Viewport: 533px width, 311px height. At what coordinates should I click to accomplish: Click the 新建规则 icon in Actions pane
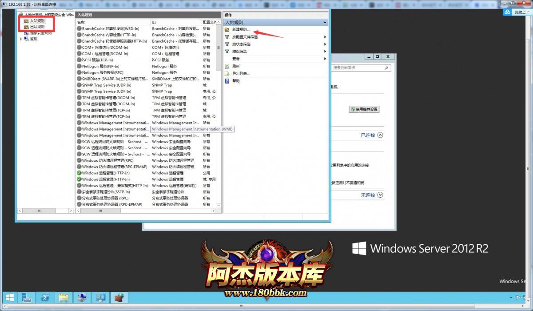pos(227,30)
